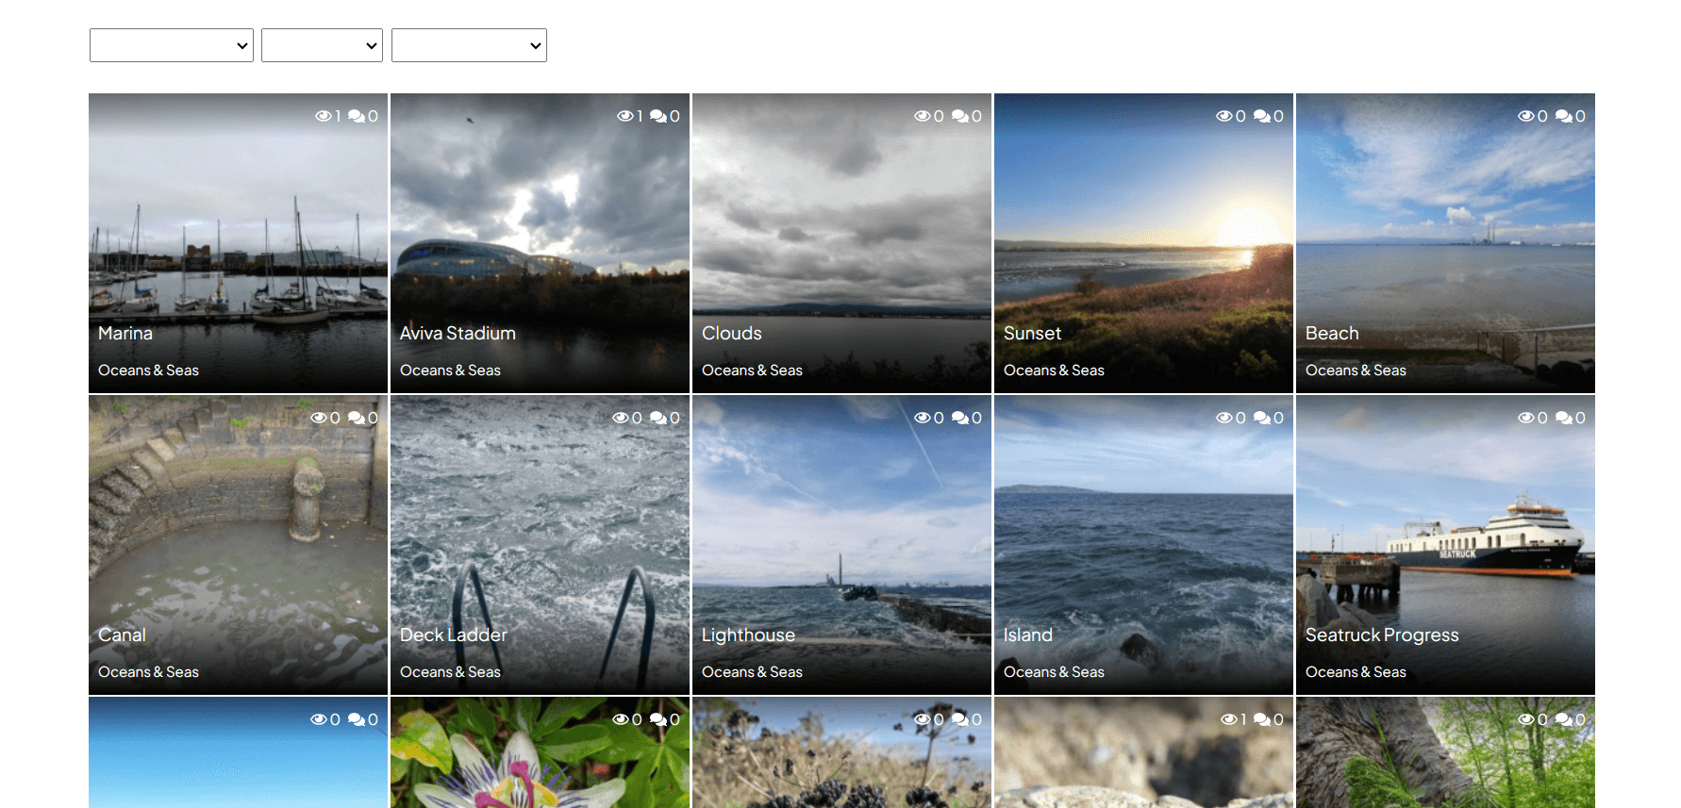
Task: Click the eye icon on tree trunk photo
Action: [x=1525, y=719]
